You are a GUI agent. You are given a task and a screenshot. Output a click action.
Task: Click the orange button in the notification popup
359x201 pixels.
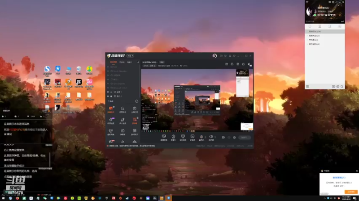[351, 192]
